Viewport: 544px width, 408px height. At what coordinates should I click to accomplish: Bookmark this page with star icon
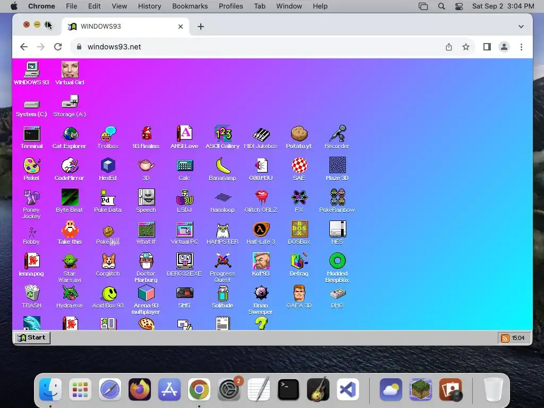tap(465, 47)
